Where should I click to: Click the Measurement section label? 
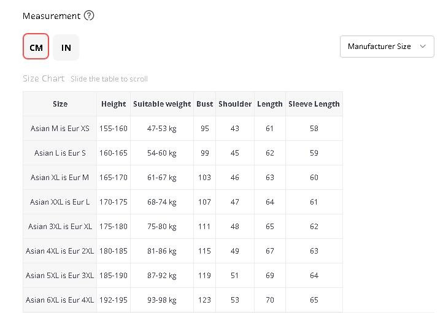52,16
